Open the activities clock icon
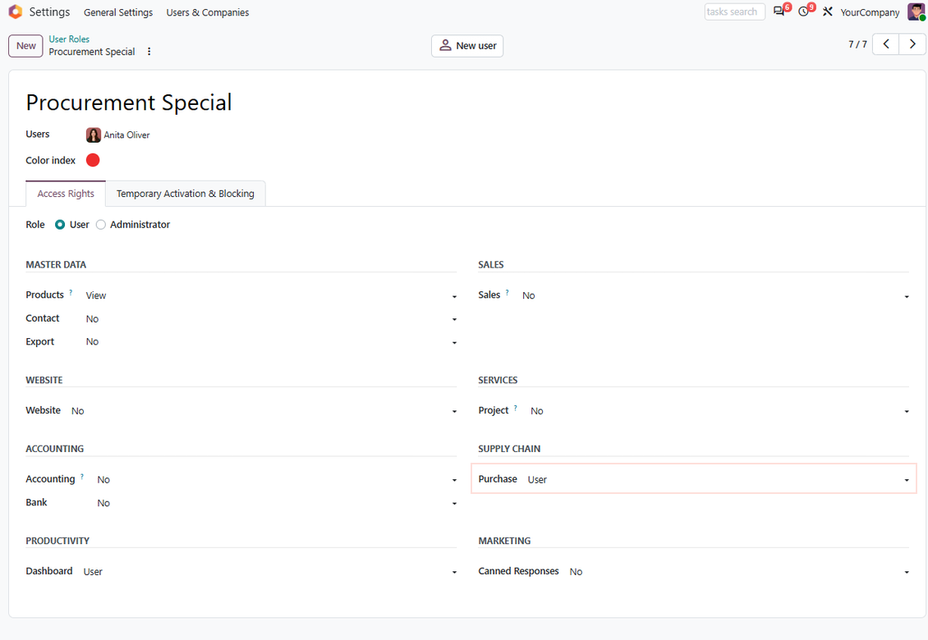This screenshot has width=928, height=640. [x=803, y=11]
